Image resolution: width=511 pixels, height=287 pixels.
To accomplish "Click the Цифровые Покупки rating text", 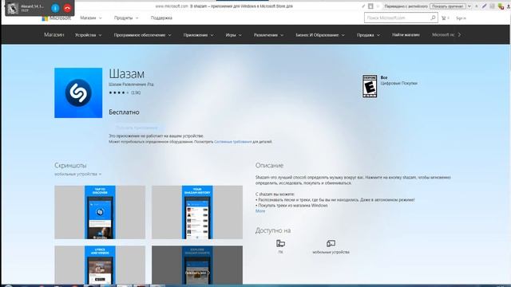I will pyautogui.click(x=399, y=83).
